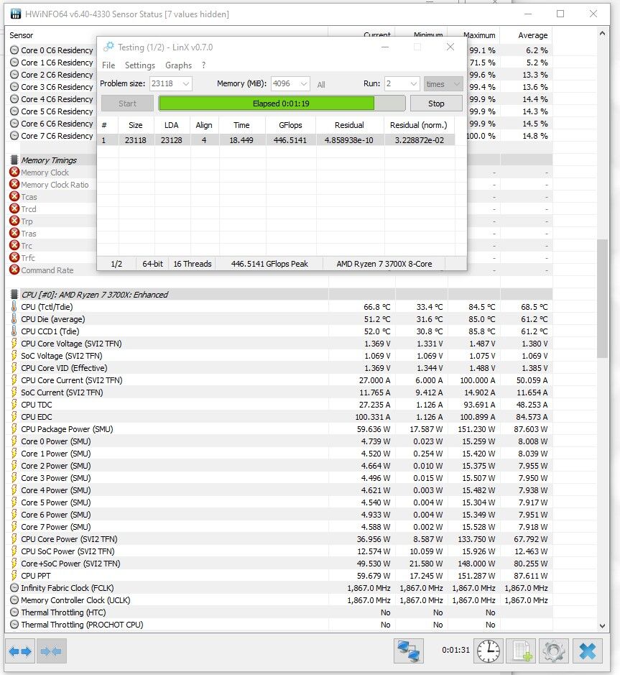Image resolution: width=620 pixels, height=675 pixels.
Task: Click the Elapsed green progress bar
Action: pos(282,104)
